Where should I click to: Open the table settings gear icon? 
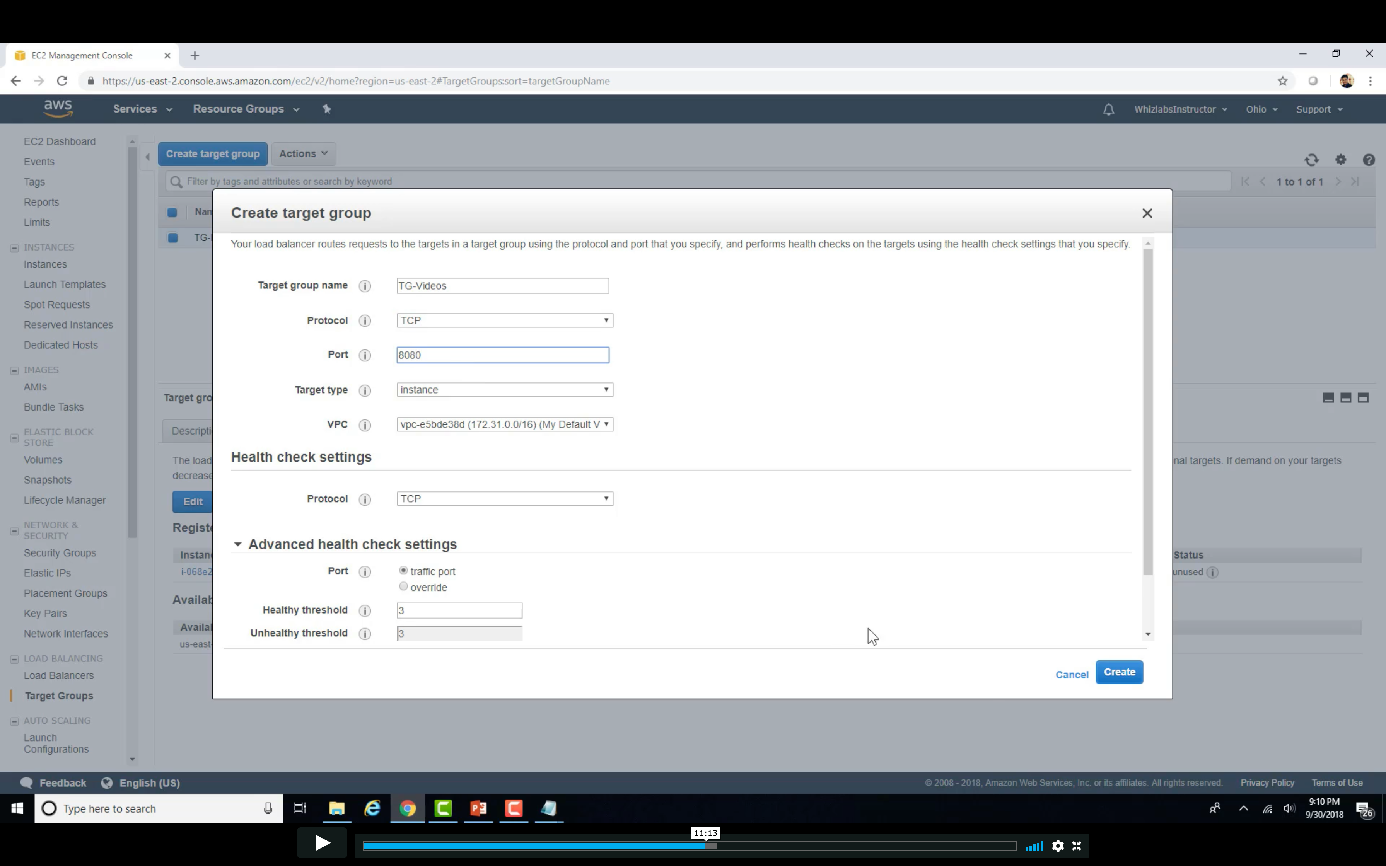point(1340,160)
